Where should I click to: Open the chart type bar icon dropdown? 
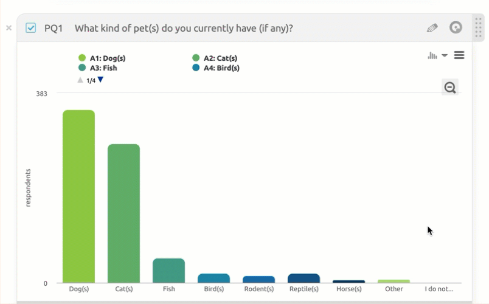click(437, 55)
